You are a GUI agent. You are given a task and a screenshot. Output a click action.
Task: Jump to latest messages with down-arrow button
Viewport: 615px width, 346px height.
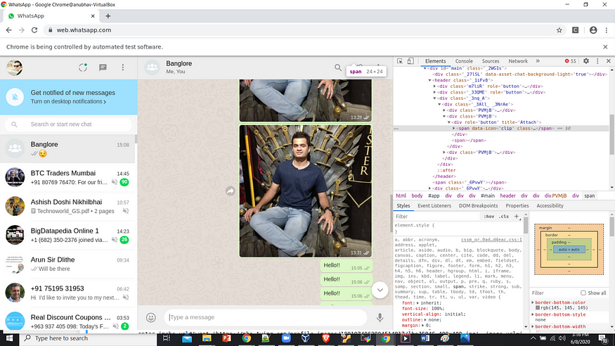(380, 290)
